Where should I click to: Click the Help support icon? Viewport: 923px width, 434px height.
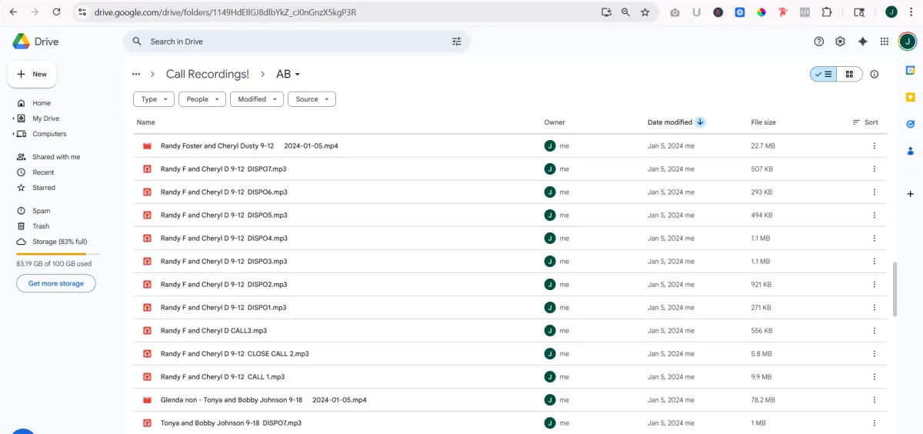pos(818,42)
